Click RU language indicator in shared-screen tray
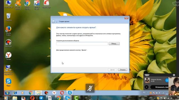The image size is (179, 100). coord(144,92)
